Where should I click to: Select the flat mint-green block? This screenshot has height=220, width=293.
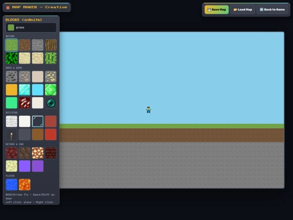(11, 103)
